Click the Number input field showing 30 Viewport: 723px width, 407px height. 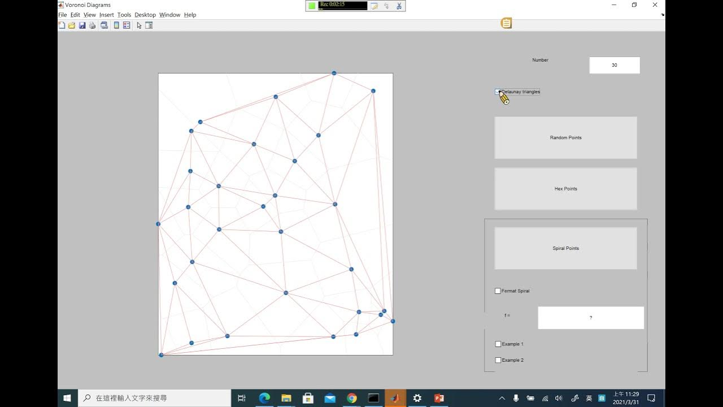(x=615, y=65)
